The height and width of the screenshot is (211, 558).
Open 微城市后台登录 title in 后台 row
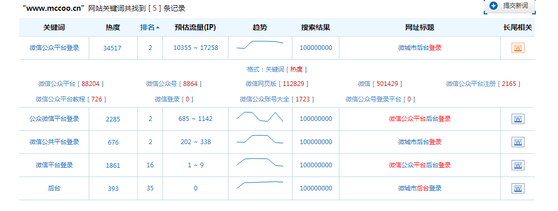[x=420, y=188]
